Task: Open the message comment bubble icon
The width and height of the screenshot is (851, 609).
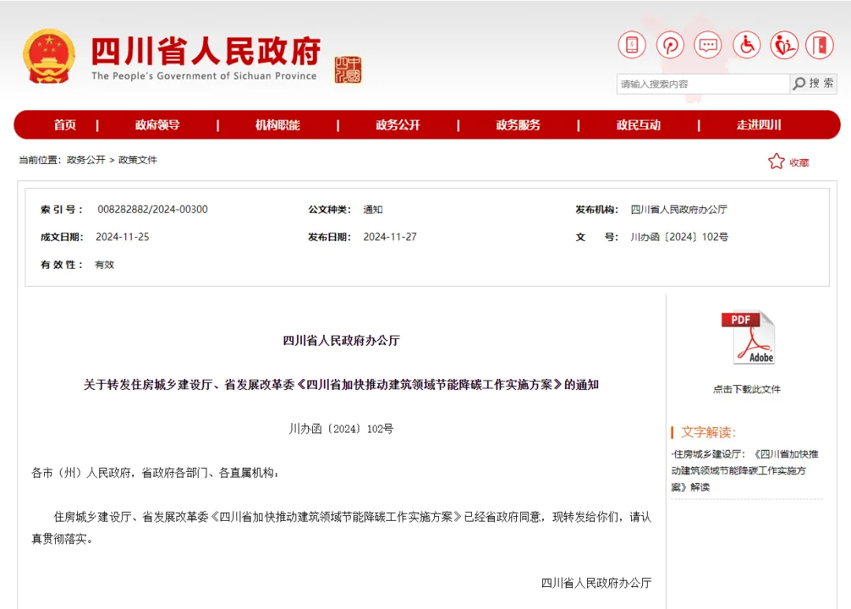Action: pos(708,45)
